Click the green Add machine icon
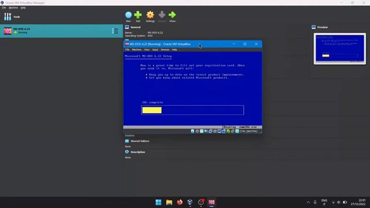 (138, 15)
